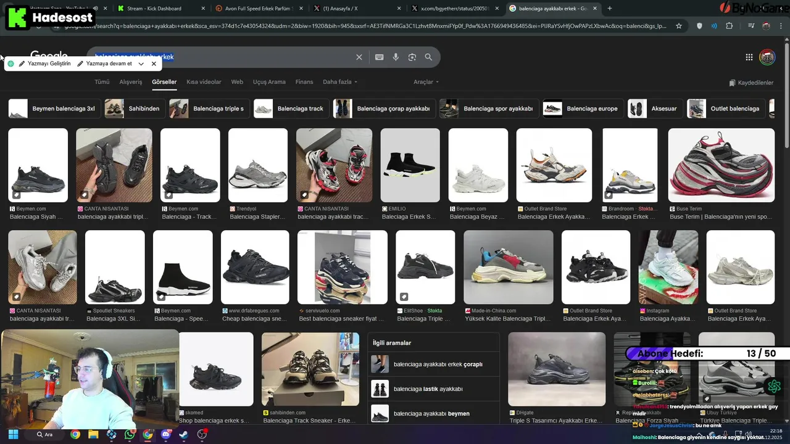Open the Spoutlet Sneakers 3XL thumbnail
This screenshot has height=444, width=790.
click(115, 267)
